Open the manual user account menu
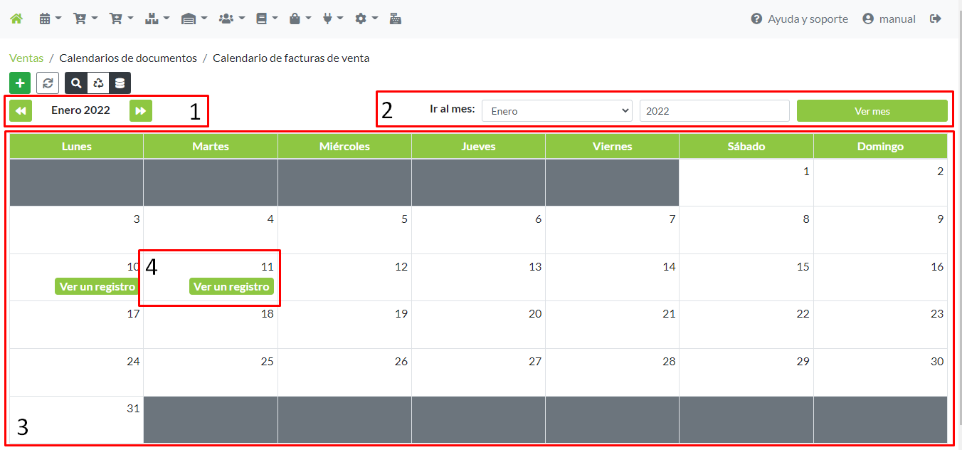The image size is (962, 450). pos(889,19)
